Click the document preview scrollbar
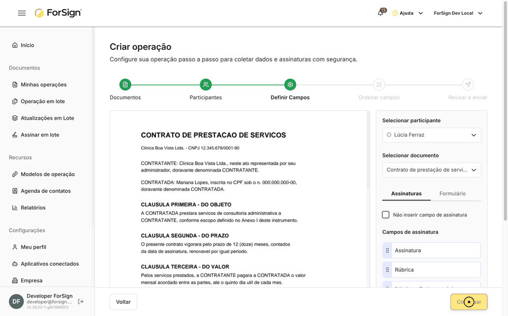The height and width of the screenshot is (316, 508). pyautogui.click(x=368, y=150)
